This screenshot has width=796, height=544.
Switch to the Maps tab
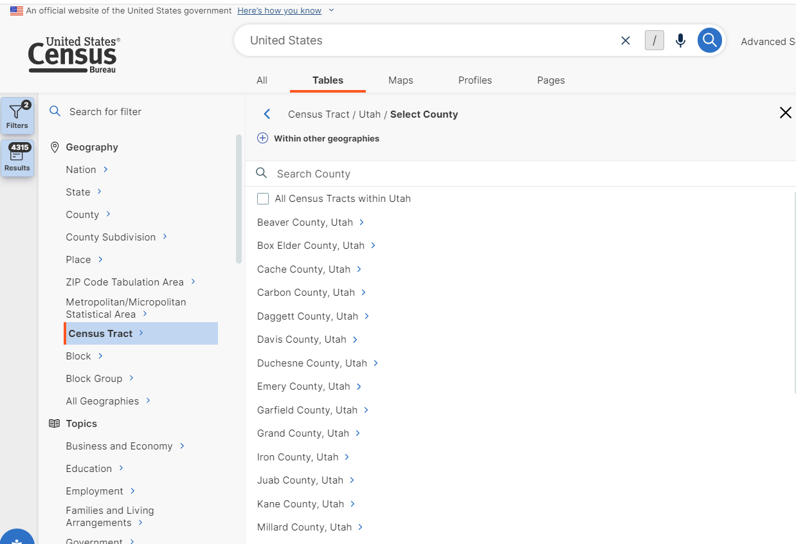(401, 80)
